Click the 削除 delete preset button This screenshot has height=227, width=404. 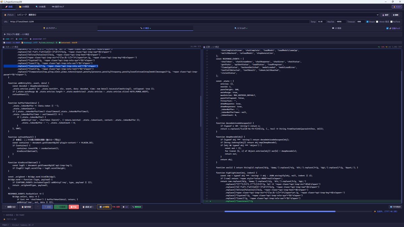pos(396,15)
